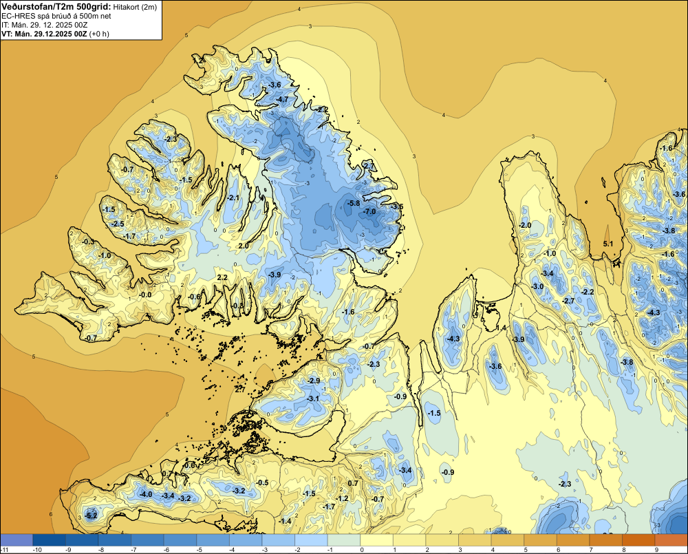Select the '-5.8' temperature value
688x554 pixels.
[x=353, y=203]
